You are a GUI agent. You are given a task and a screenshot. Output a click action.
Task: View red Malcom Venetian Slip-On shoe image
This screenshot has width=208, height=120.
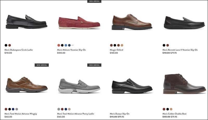[x=79, y=23]
